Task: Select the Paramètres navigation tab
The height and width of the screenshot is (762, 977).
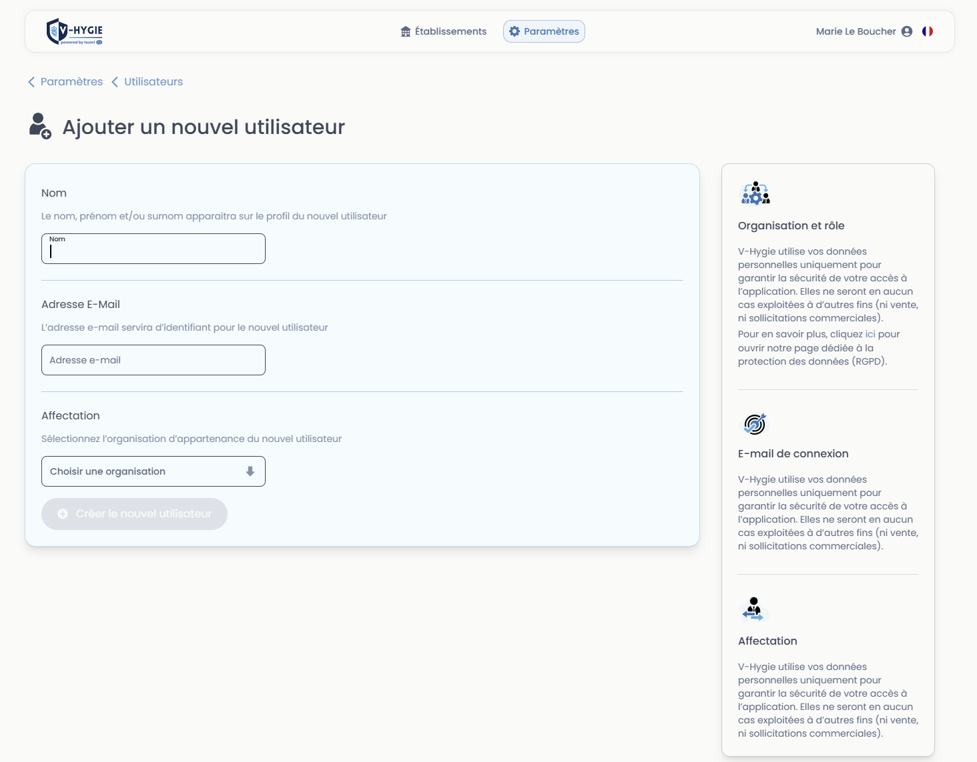Action: (x=551, y=31)
